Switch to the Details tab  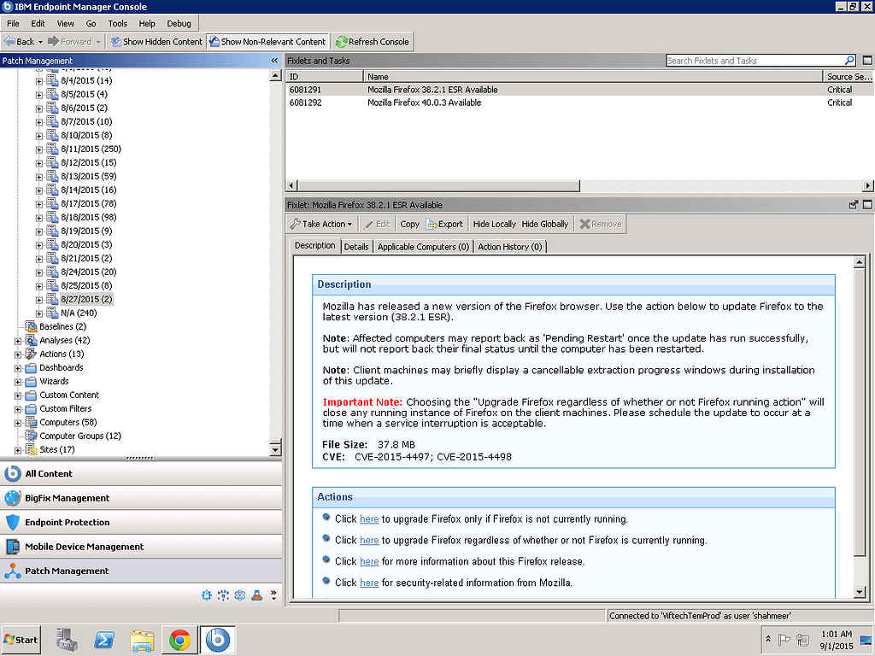pyautogui.click(x=356, y=247)
